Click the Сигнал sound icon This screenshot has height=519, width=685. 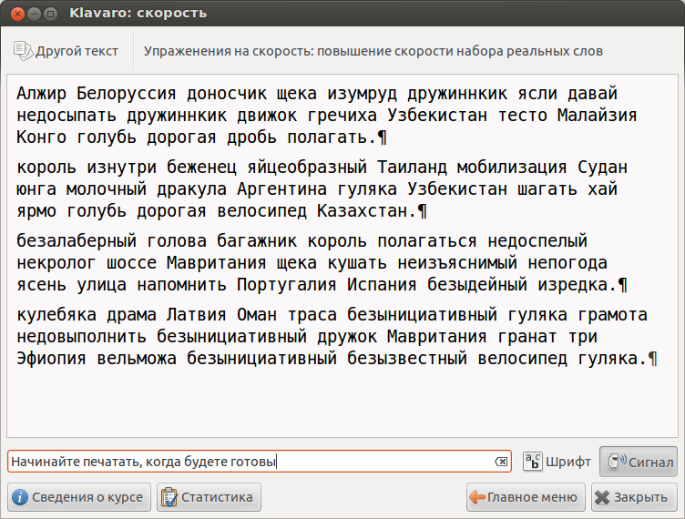pyautogui.click(x=616, y=463)
